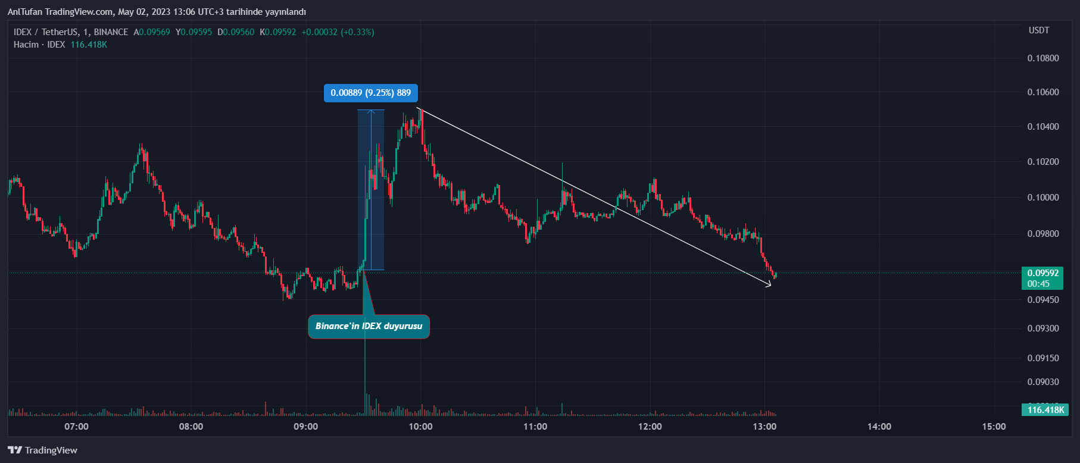Click the blue price range measurement box
The height and width of the screenshot is (463, 1080).
click(x=371, y=190)
